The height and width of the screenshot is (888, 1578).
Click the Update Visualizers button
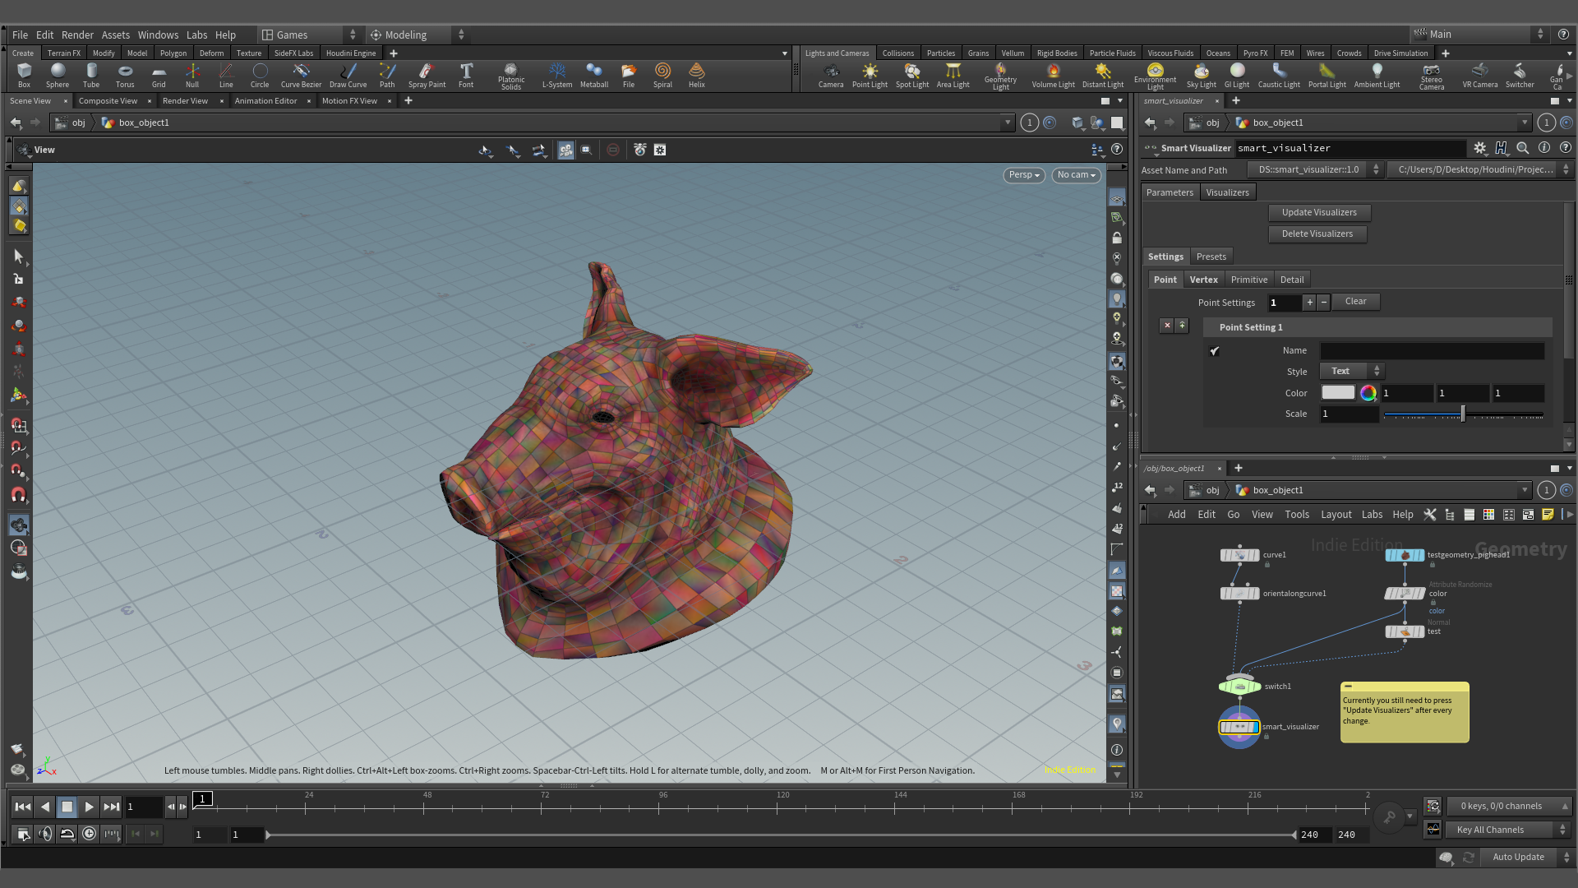pos(1319,212)
